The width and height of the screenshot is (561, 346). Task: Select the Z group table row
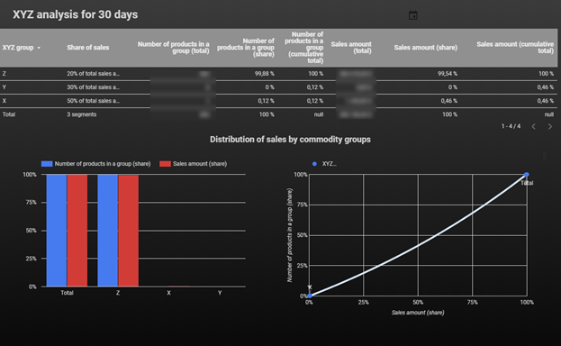pos(278,73)
